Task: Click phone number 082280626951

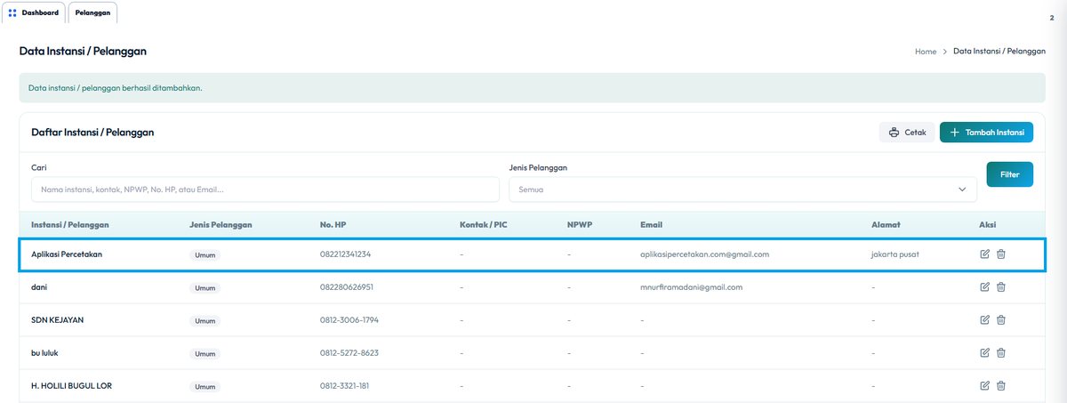Action: tap(347, 287)
